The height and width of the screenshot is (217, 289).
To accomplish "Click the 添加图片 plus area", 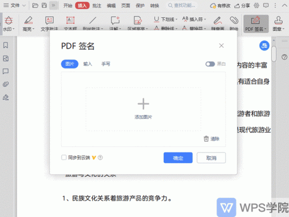I will (143, 109).
